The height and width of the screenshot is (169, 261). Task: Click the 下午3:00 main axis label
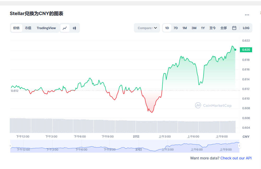click(x=51, y=137)
